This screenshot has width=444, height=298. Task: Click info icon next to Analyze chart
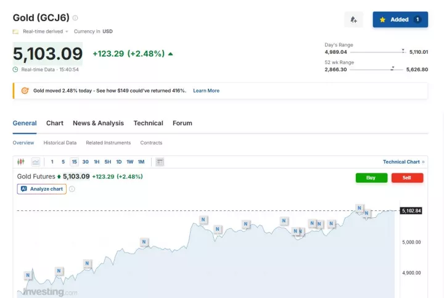pos(72,189)
